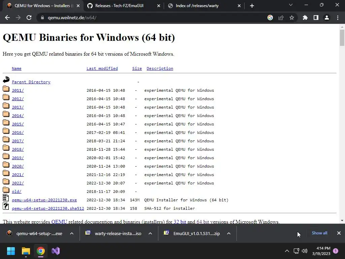
Task: Open the old/ folder link
Action: tap(17, 192)
